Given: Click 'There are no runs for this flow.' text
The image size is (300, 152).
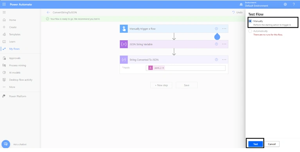Looking at the screenshot, I should pos(268,35).
